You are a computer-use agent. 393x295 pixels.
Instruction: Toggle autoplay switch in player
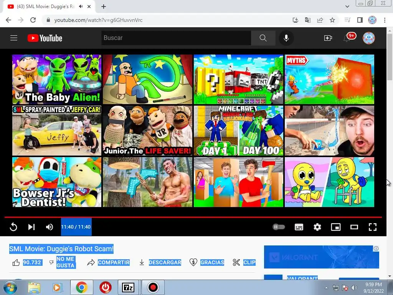[279, 227]
